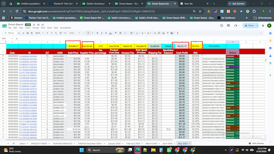Viewport: 274px width, 154px height.
Task: Click the font size field
Action: coord(88,33)
